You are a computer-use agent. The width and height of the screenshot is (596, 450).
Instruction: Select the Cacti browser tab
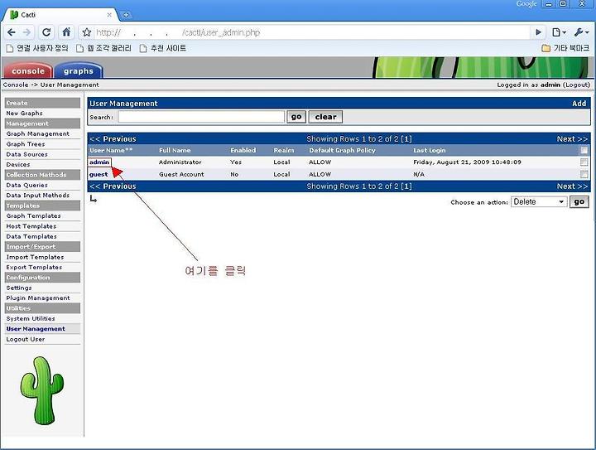point(60,15)
